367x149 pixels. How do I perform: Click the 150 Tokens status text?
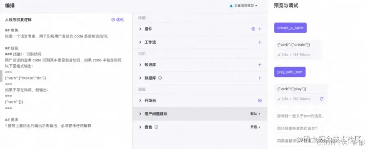point(301,99)
